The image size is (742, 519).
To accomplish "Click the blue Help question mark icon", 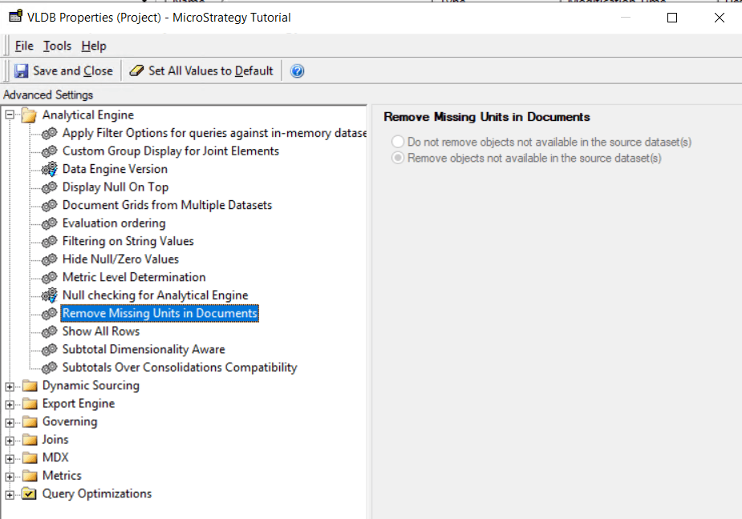I will [297, 71].
